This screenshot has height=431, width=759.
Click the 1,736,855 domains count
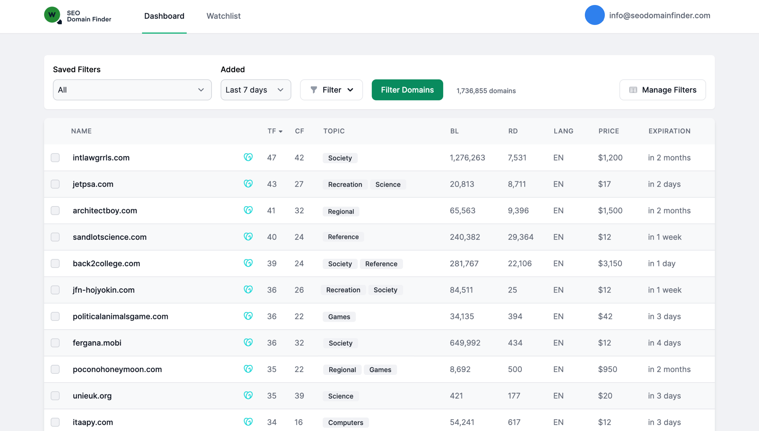(x=486, y=91)
